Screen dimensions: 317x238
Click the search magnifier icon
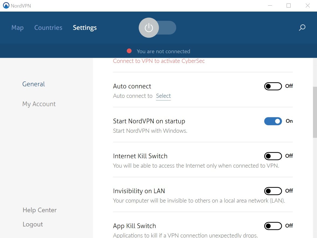point(302,27)
